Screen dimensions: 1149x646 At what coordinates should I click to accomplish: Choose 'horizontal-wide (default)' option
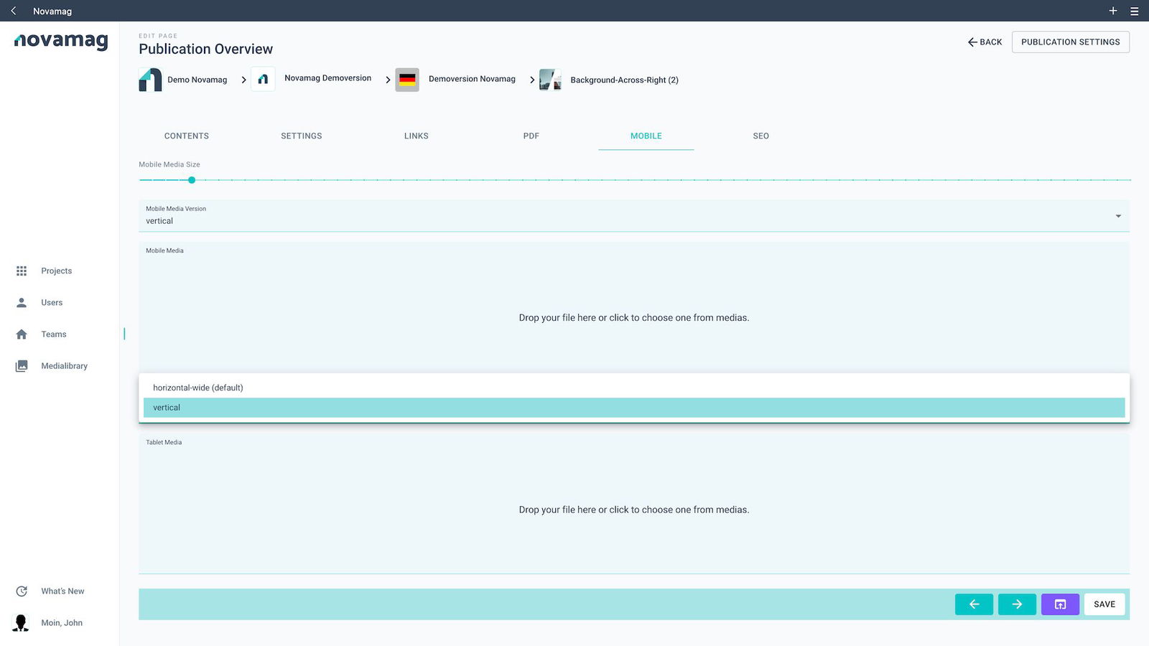click(x=633, y=388)
